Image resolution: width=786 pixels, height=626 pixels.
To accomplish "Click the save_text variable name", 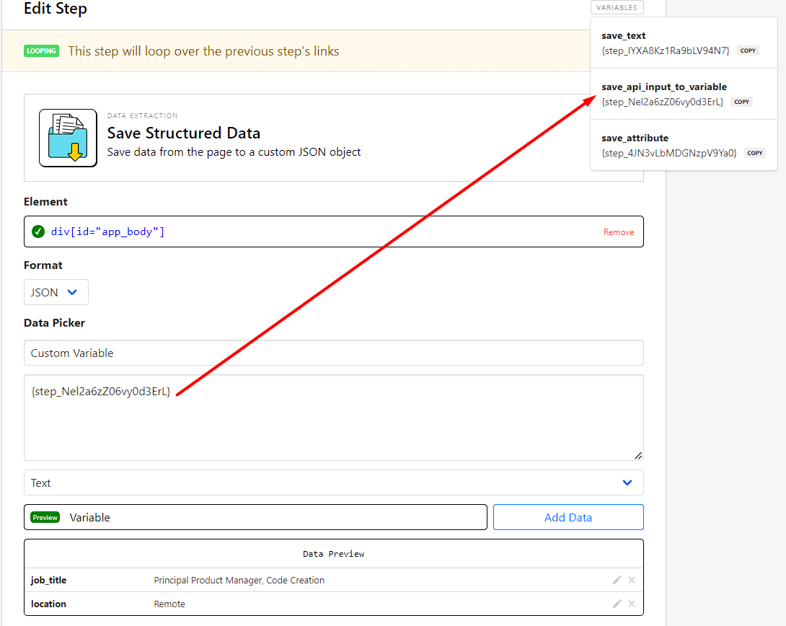I will [x=624, y=35].
